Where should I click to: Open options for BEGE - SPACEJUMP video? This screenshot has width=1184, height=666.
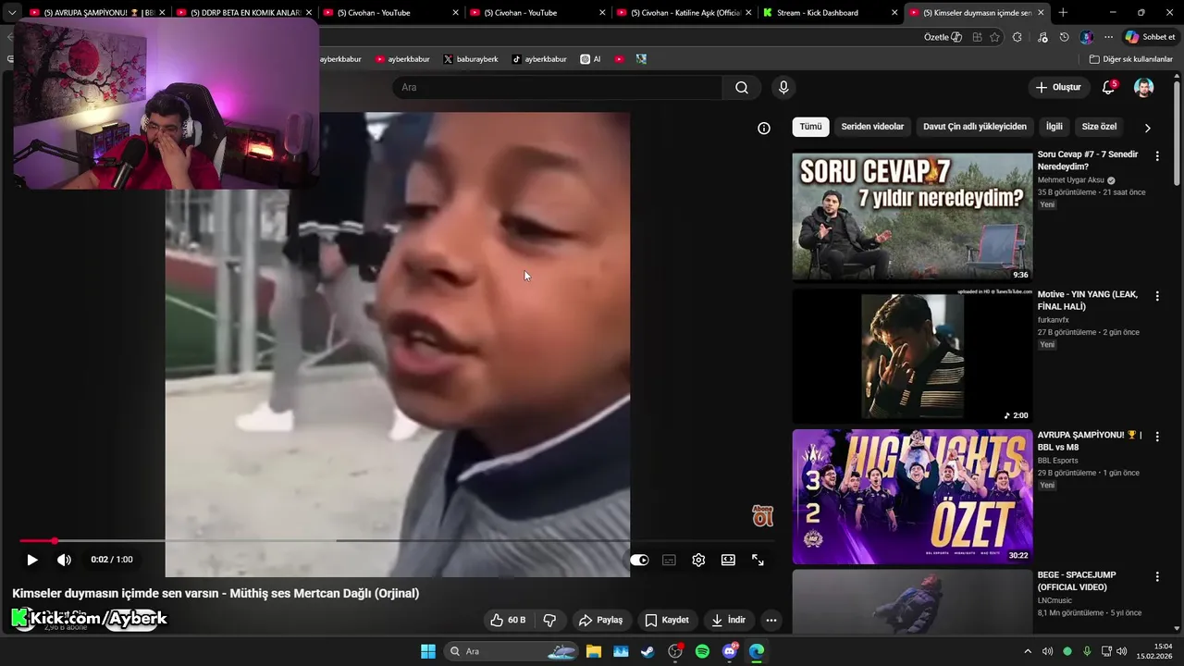pyautogui.click(x=1156, y=576)
